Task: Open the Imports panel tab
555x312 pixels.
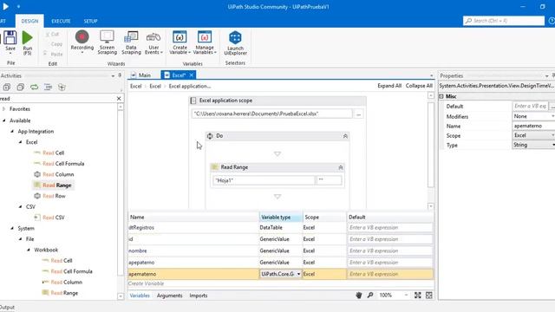Action: pos(199,296)
